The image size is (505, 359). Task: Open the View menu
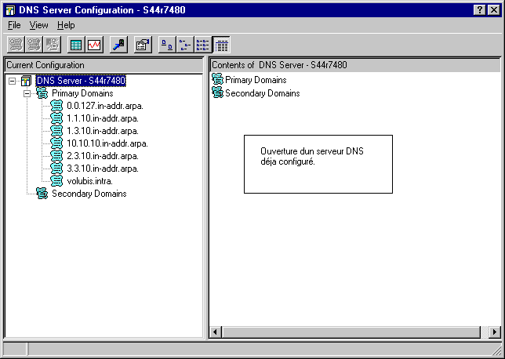point(38,25)
